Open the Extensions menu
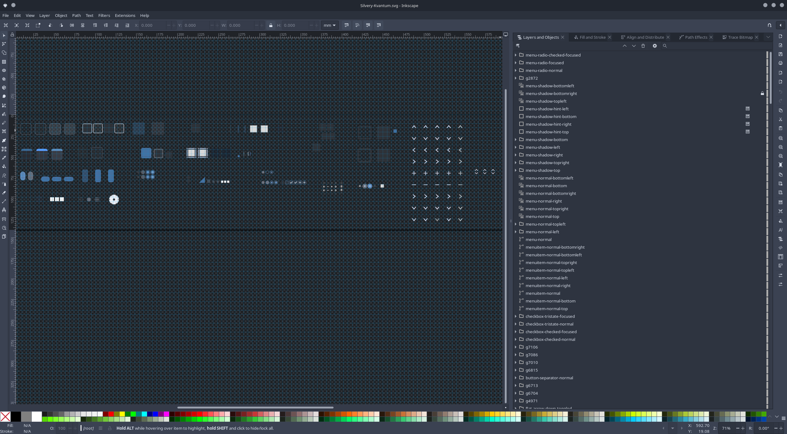Image resolution: width=787 pixels, height=434 pixels. coord(125,15)
